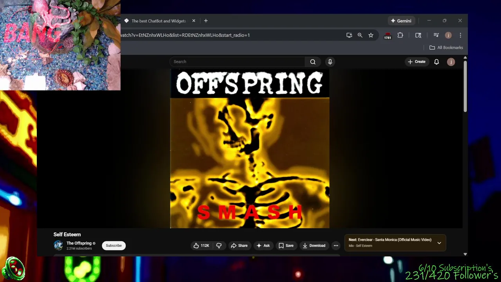
Task: Open a new browser tab
Action: pos(206,21)
